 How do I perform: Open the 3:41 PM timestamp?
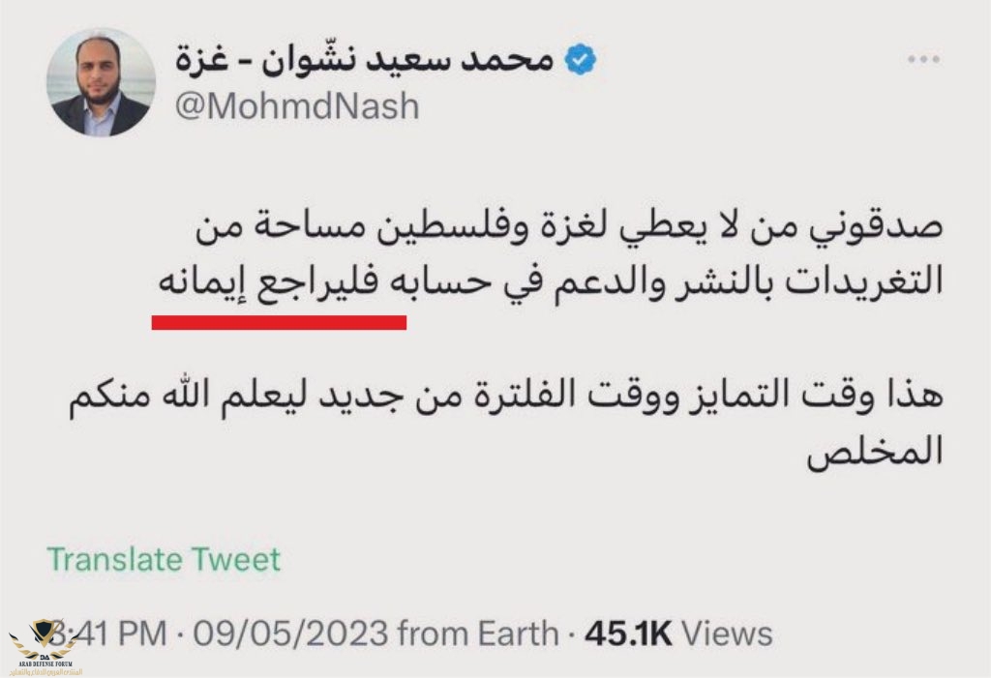coord(106,634)
